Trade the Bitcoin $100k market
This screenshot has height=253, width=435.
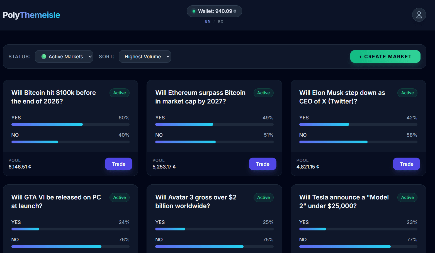(x=118, y=164)
